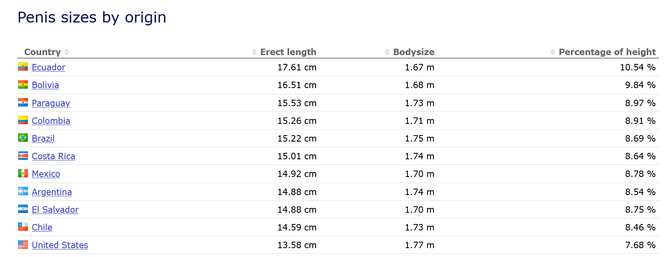Sort by Erect length arrow icon

coord(254,52)
